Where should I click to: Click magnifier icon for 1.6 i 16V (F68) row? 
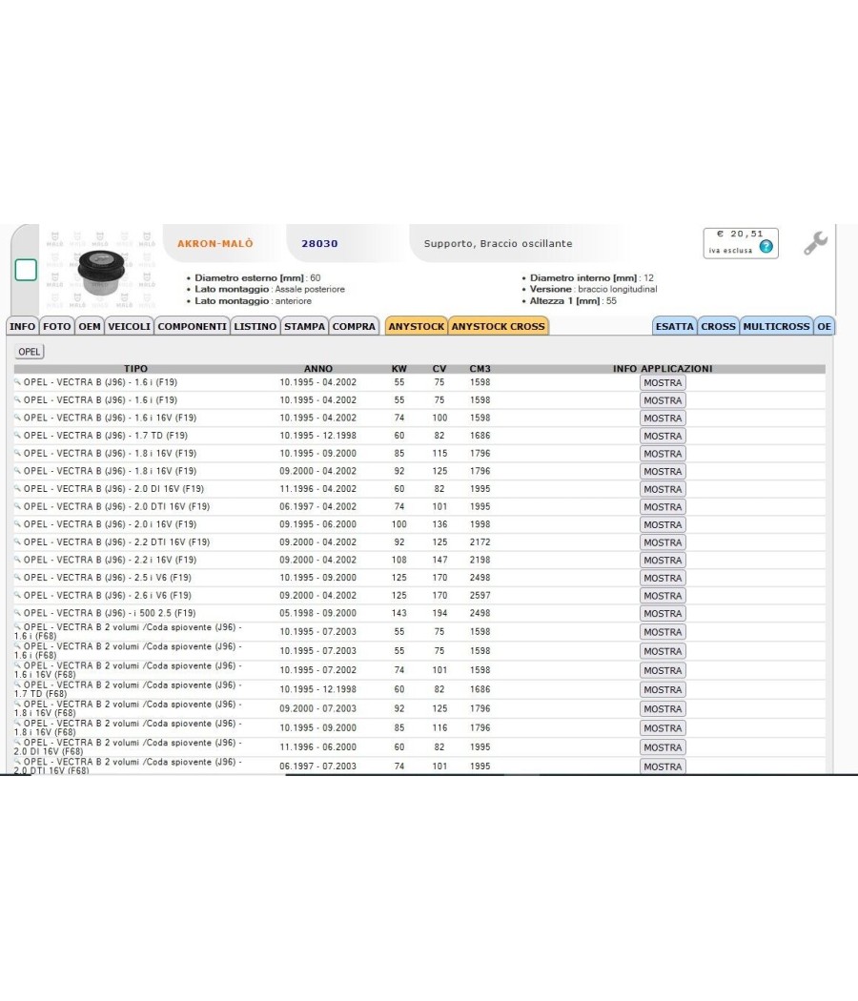pos(17,665)
